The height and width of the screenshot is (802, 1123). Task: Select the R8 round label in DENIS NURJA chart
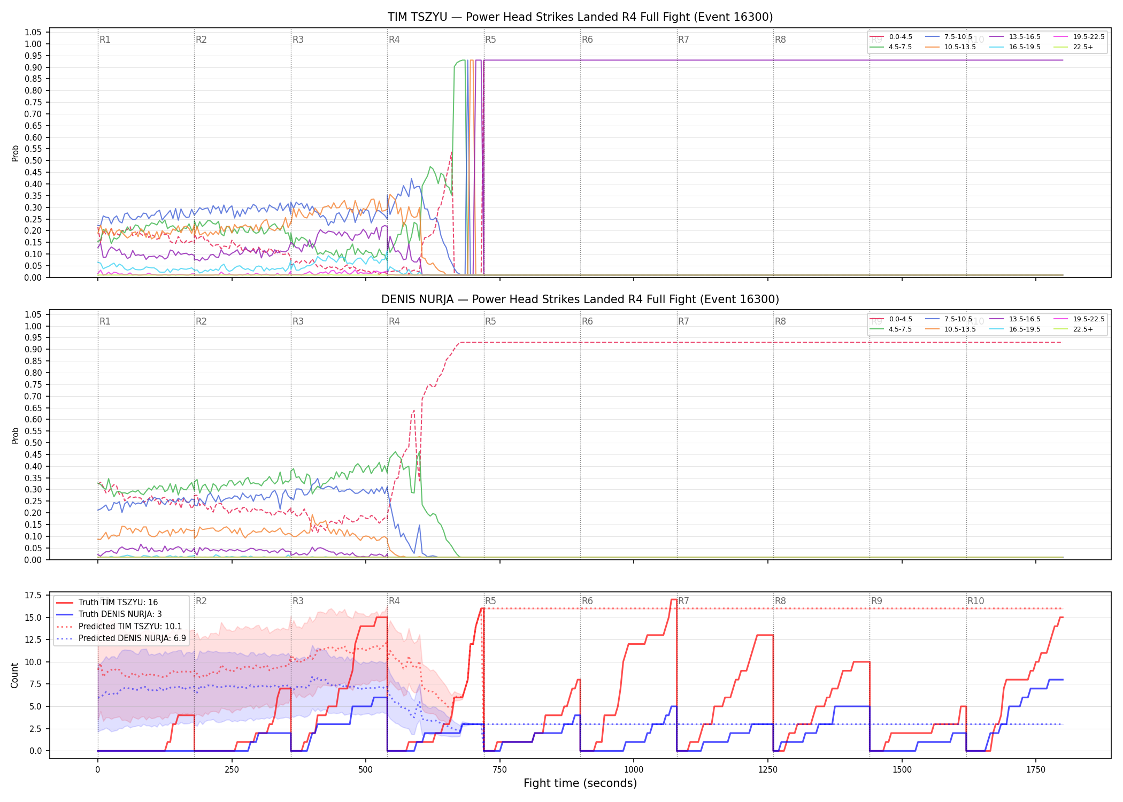point(780,321)
